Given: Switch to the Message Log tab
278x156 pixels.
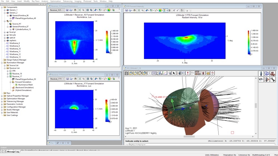Looking at the screenshot, I should point(13,152).
